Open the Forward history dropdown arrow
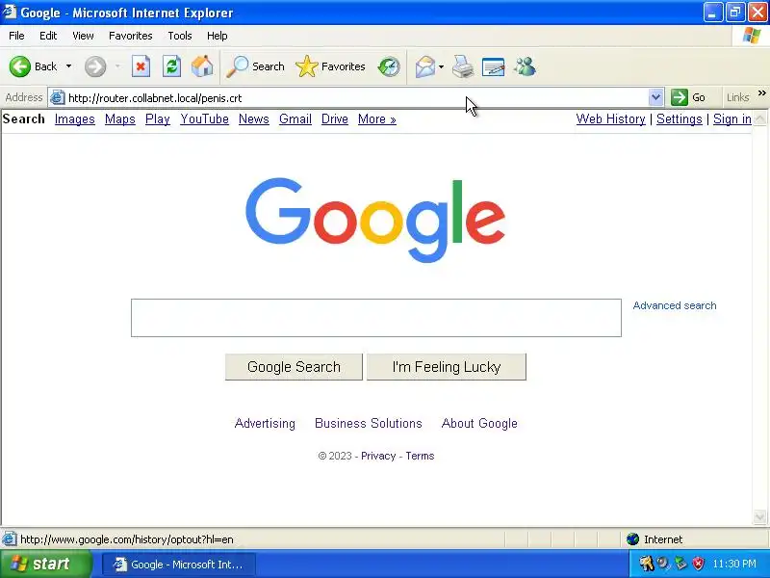770x578 pixels. pos(117,66)
